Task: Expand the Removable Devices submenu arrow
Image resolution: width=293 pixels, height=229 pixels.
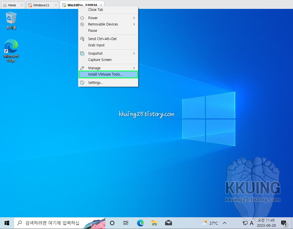Action: pos(134,24)
